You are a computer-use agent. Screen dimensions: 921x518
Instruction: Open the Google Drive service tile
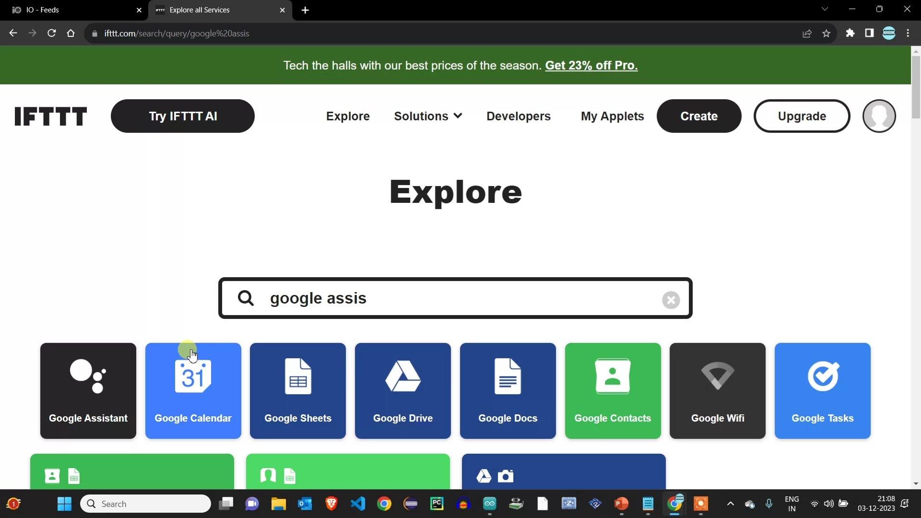(x=403, y=390)
